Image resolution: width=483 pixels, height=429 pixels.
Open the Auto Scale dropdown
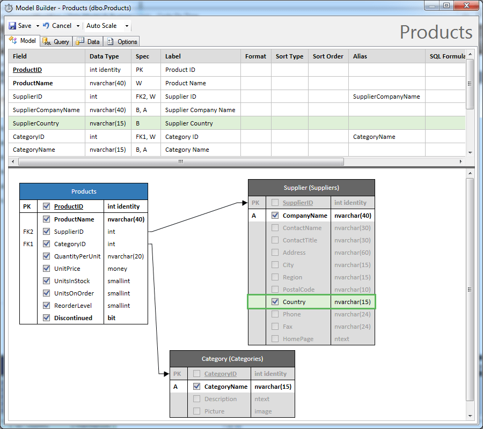(127, 26)
